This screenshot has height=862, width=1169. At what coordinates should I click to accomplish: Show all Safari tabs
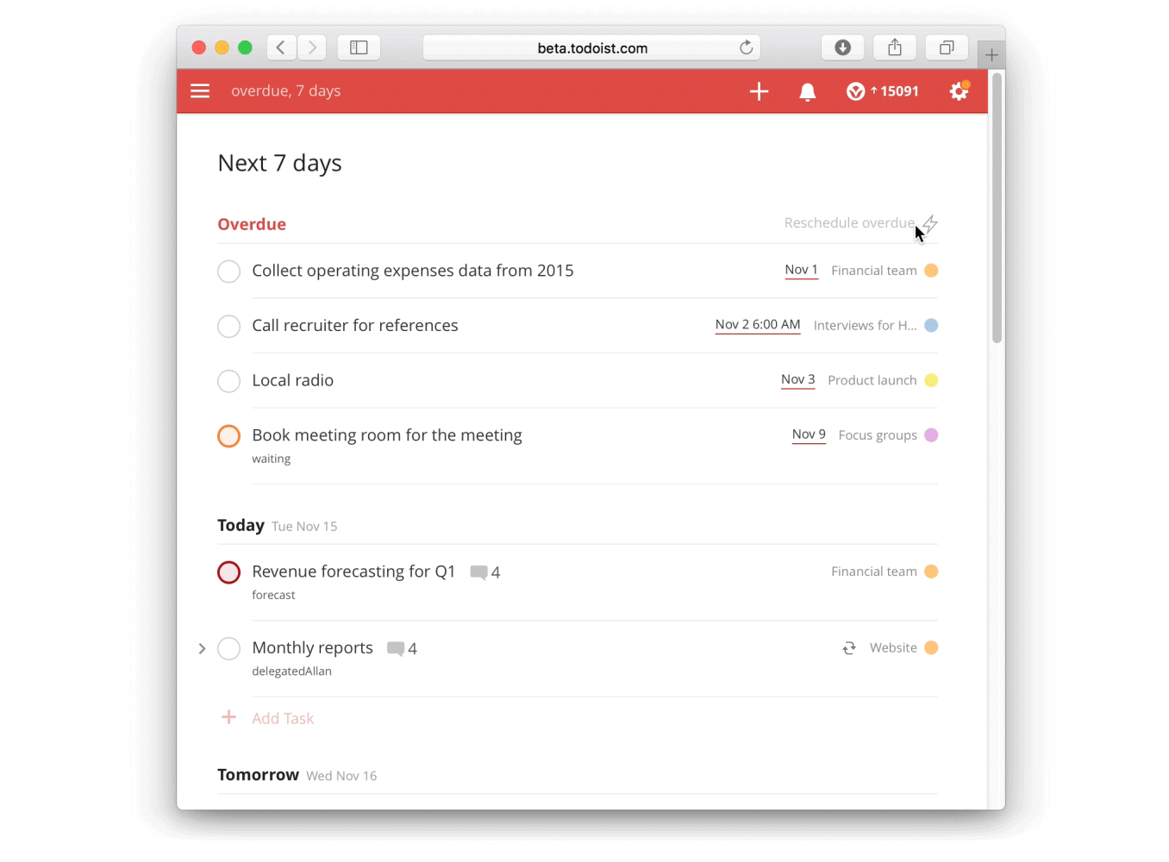coord(947,47)
